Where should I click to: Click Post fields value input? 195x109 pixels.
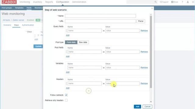click(x=122, y=52)
